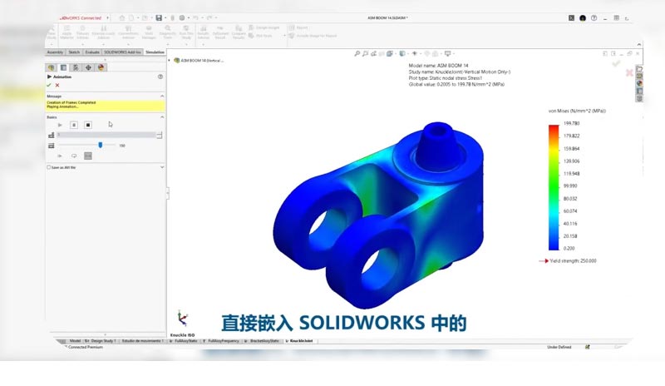Open the FullAssyStatic study tab
Viewport: 665px width, 386px height.
click(x=185, y=341)
